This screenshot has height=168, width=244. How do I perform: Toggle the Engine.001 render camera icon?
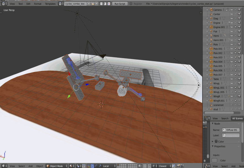tap(239, 27)
